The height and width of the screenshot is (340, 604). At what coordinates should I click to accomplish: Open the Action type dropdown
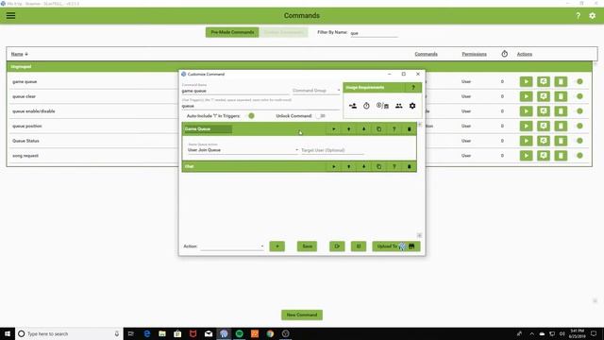(x=232, y=246)
